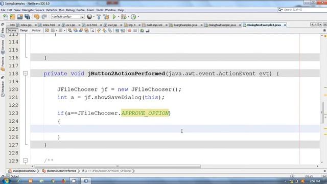Click the Search (Ctrl+I) field
This screenshot has height=184, width=327.
(302, 10)
